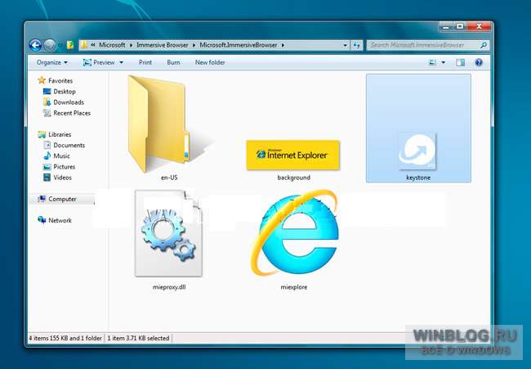Maximize the Explorer window
Screen dimensions: 531x369
point(460,27)
